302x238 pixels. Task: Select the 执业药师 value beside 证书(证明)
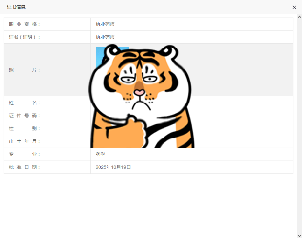tap(105, 37)
